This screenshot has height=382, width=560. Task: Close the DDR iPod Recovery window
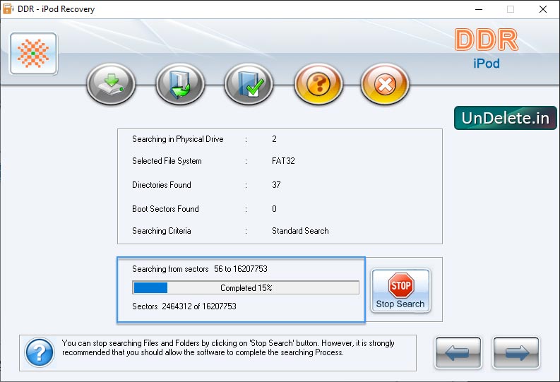[x=543, y=9]
